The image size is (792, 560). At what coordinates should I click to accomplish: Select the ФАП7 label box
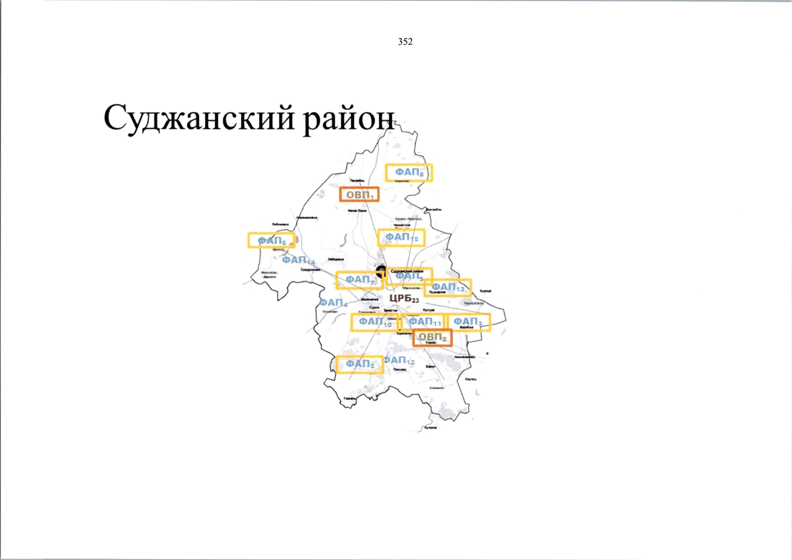359,280
